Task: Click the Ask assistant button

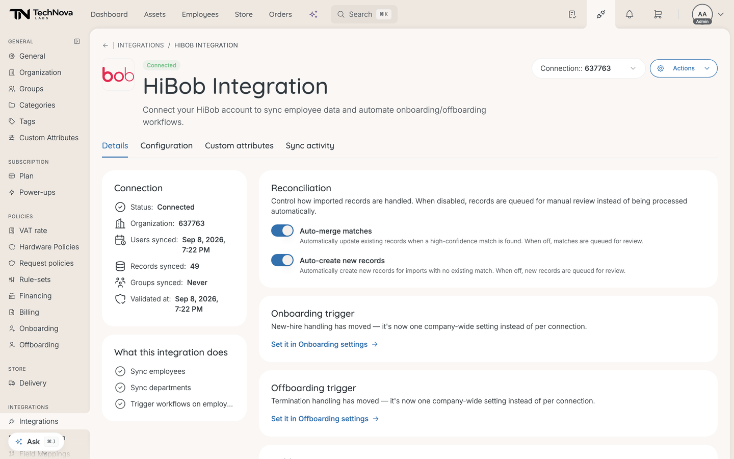Action: (x=36, y=442)
